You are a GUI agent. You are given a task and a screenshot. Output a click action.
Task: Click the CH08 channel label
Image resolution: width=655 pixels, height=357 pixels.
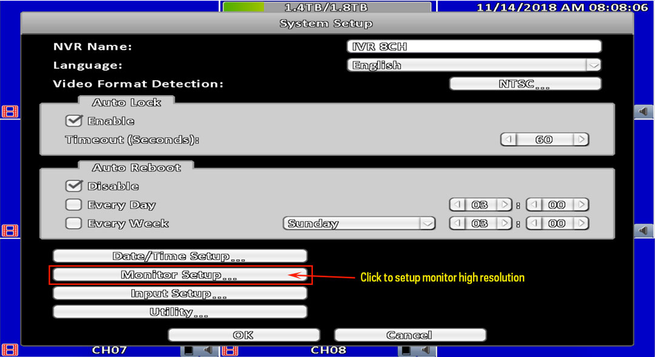(328, 350)
